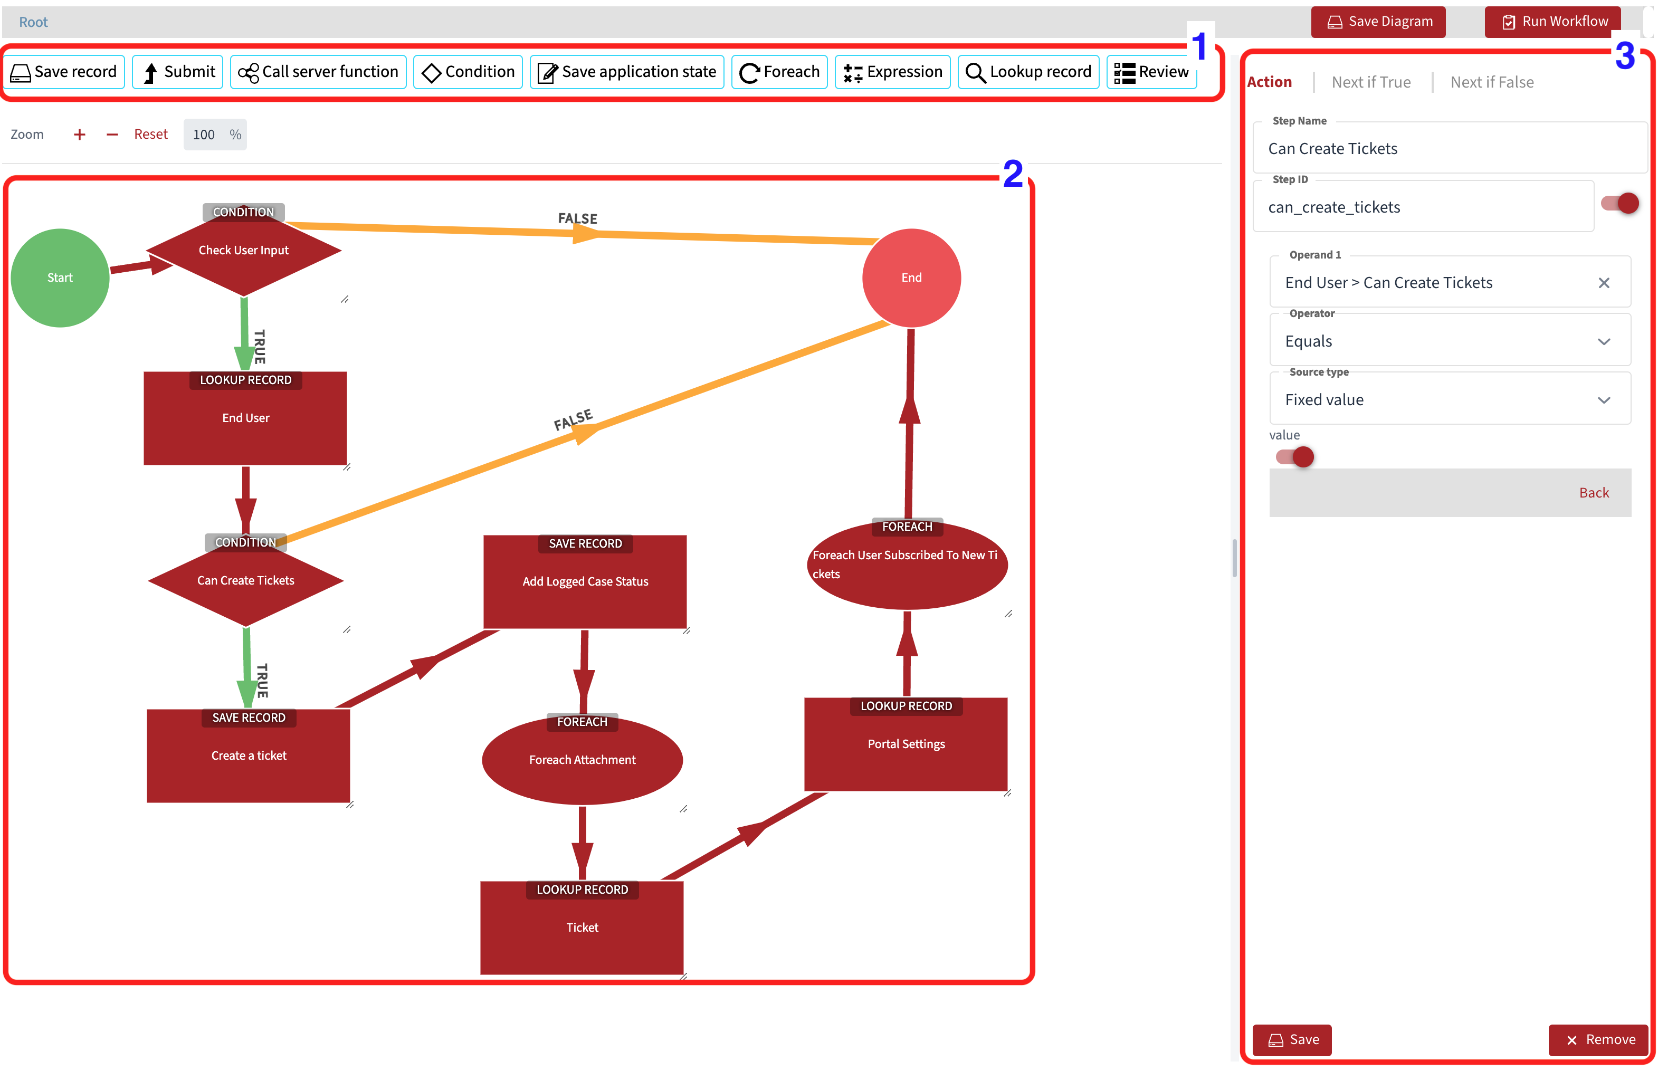Screen dimensions: 1658x1071
Task: Toggle the value switch off
Action: (x=1293, y=457)
